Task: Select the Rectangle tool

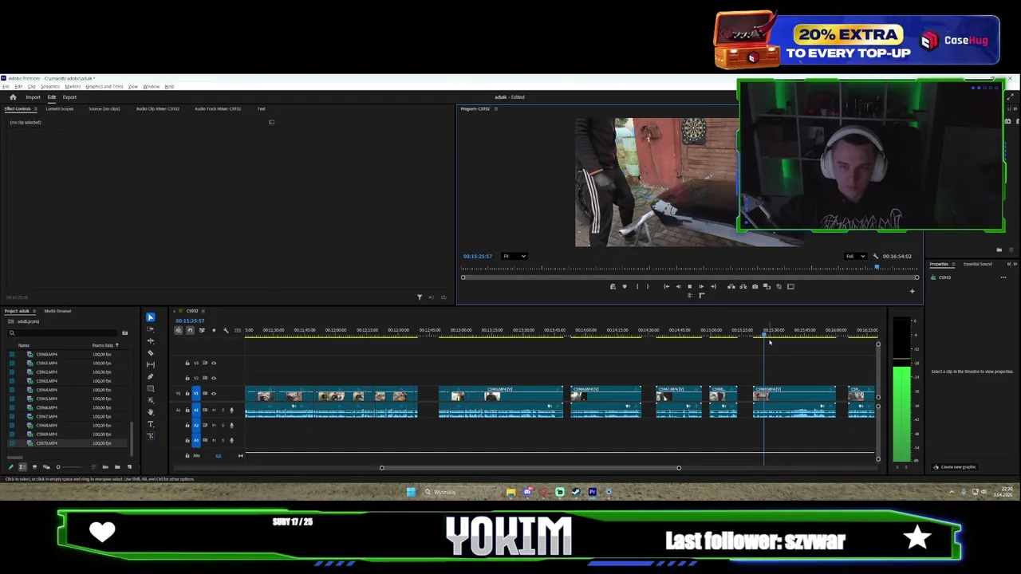Action: (151, 388)
